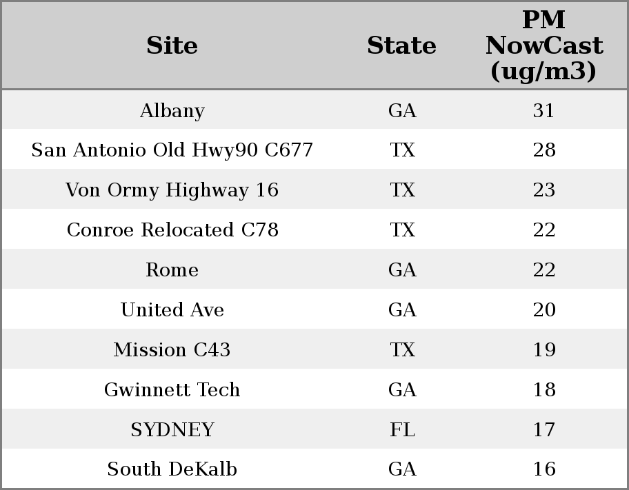Click TX state cell for Mission C43
Screen dimensions: 629x490
(402, 350)
